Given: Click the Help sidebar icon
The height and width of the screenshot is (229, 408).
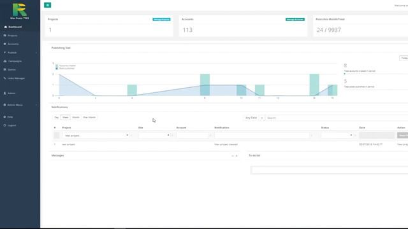Looking at the screenshot, I should click(4, 117).
